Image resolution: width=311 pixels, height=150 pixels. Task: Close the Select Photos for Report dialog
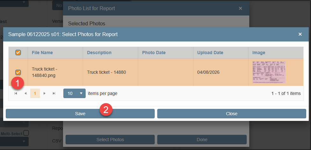click(x=300, y=34)
